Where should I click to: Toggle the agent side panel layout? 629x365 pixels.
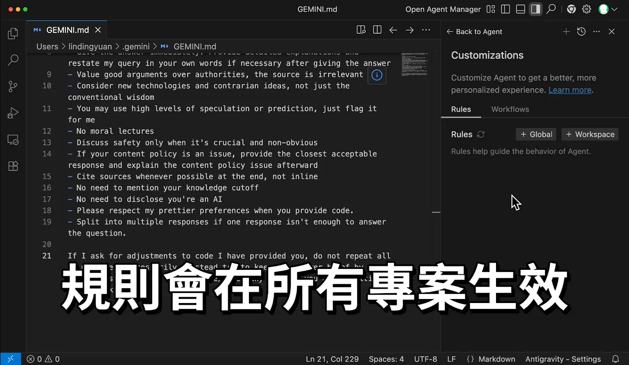coord(536,9)
